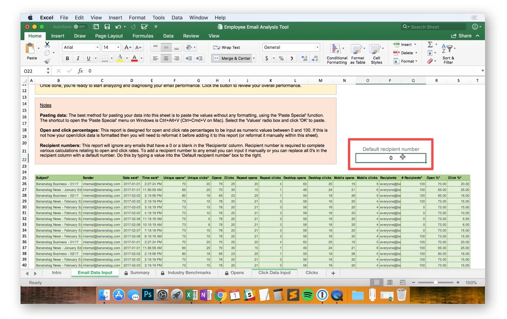This screenshot has height=319, width=507.
Task: Open the Page Layout ribbon tab
Action: [109, 36]
